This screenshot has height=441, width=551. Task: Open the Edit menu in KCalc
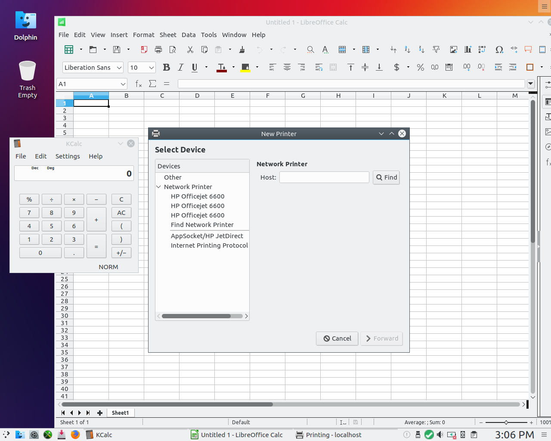pos(41,156)
